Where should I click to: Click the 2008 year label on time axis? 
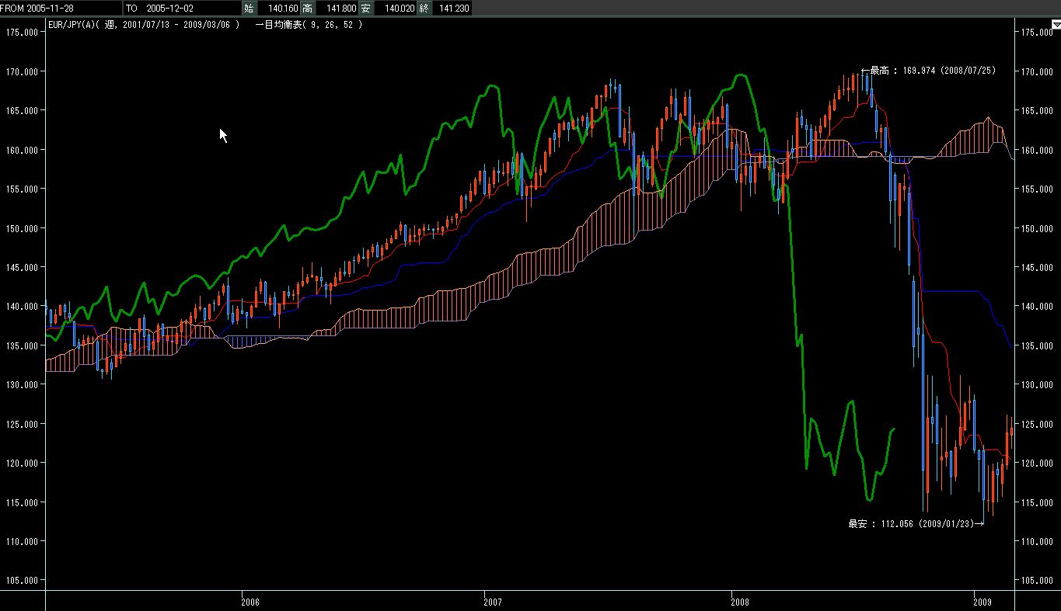coord(740,601)
